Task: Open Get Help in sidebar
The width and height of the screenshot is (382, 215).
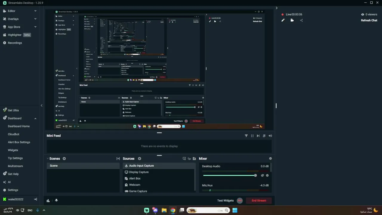Action: tap(13, 174)
